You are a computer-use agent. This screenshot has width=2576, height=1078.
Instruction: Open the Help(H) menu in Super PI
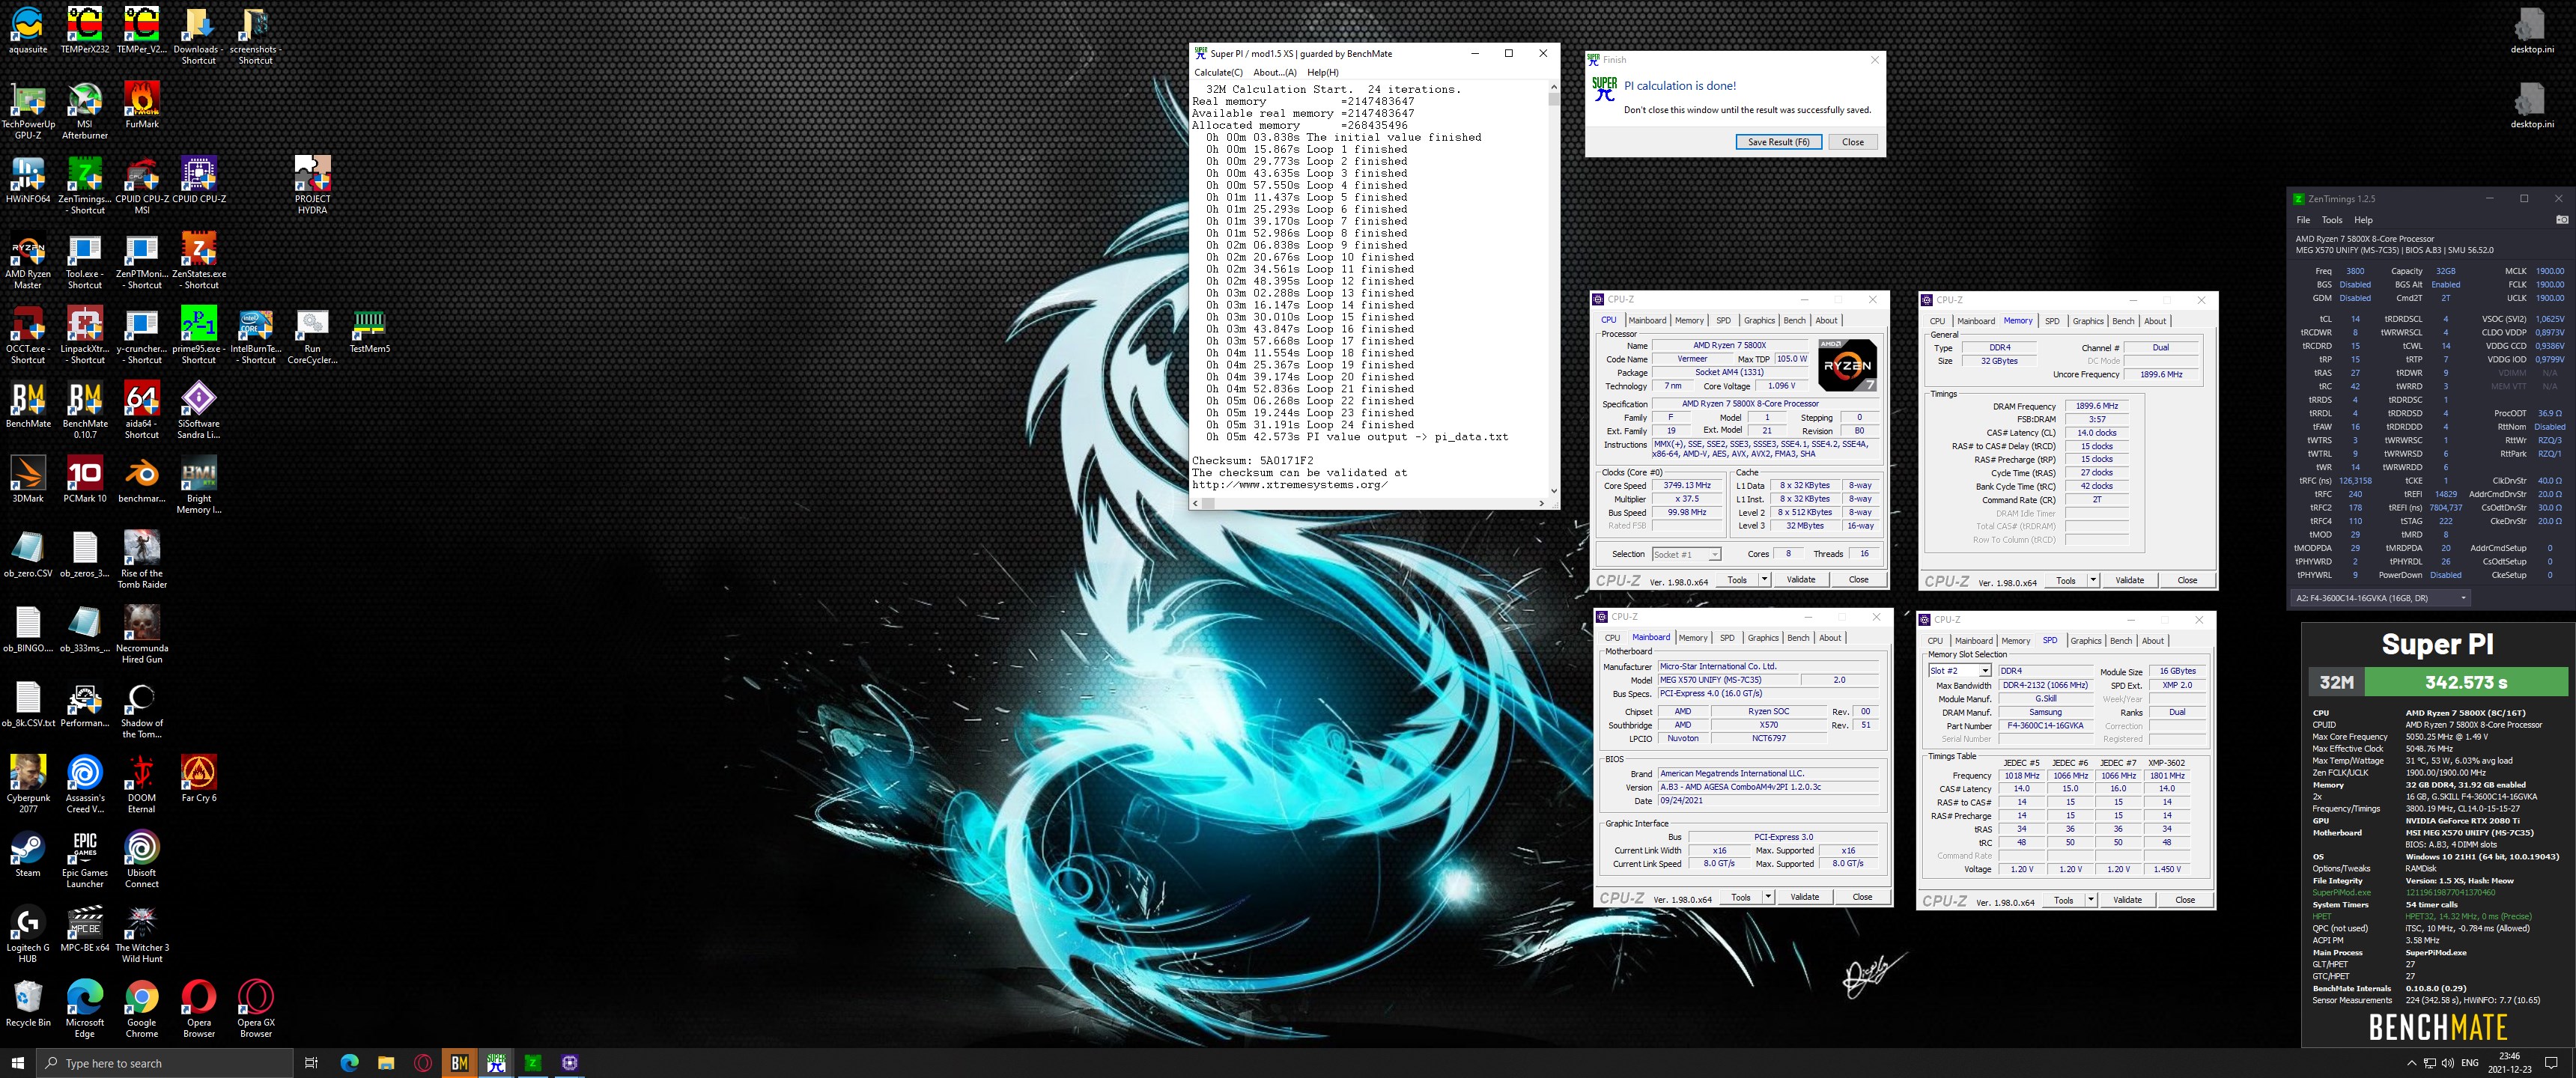tap(1323, 72)
